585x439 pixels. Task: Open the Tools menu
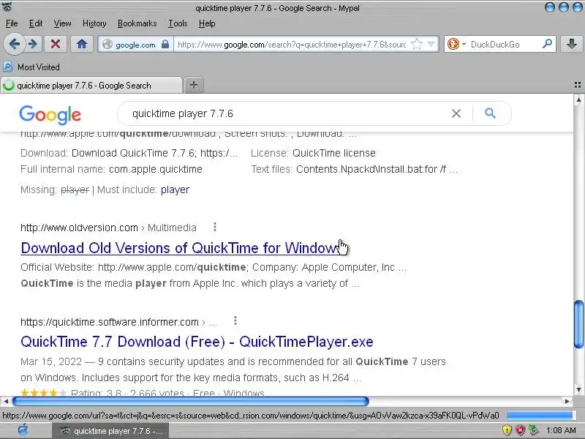(x=178, y=23)
